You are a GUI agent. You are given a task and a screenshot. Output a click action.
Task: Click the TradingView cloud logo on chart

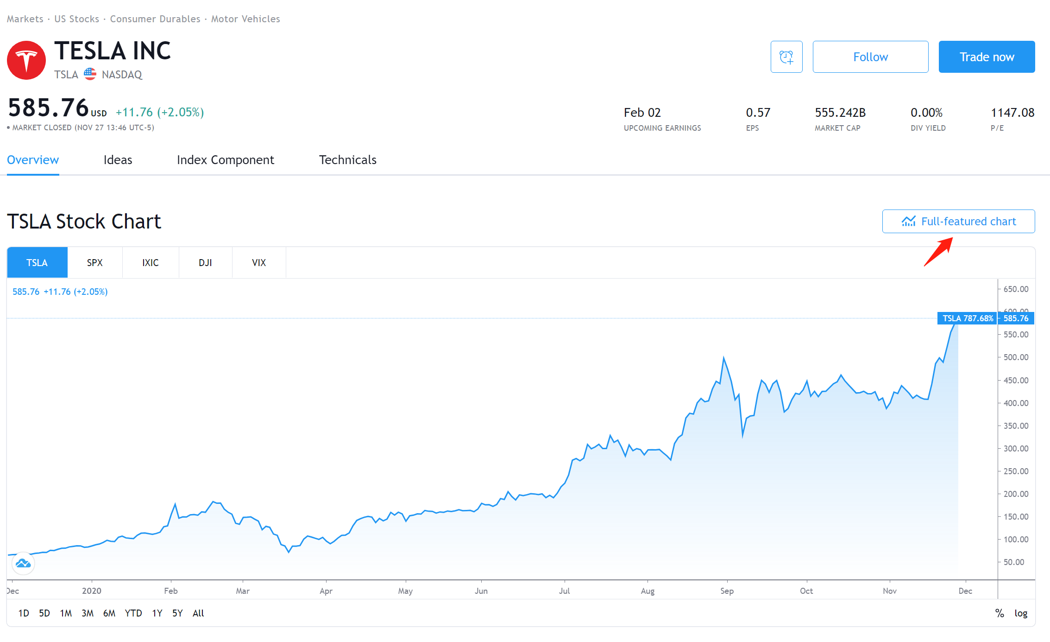click(23, 563)
